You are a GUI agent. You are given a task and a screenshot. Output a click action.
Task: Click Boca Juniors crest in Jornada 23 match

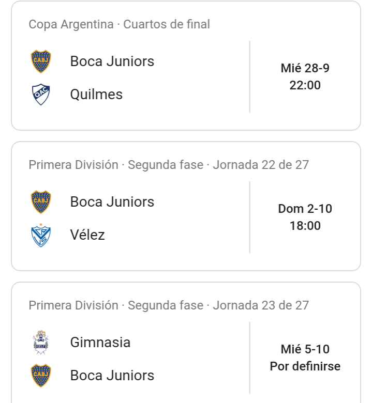(x=41, y=376)
